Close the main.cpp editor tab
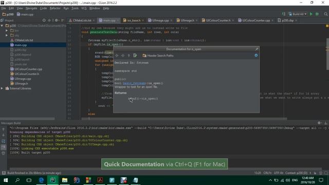329x185 pixels. pyautogui.click(x=118, y=21)
